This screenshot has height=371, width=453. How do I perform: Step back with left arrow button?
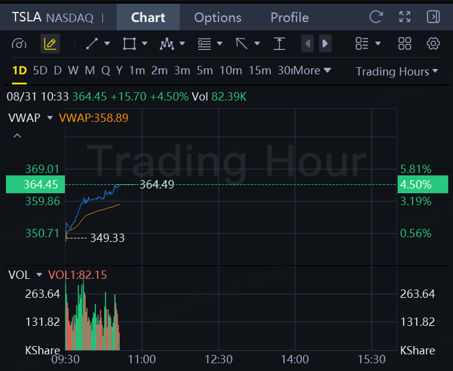coord(307,43)
